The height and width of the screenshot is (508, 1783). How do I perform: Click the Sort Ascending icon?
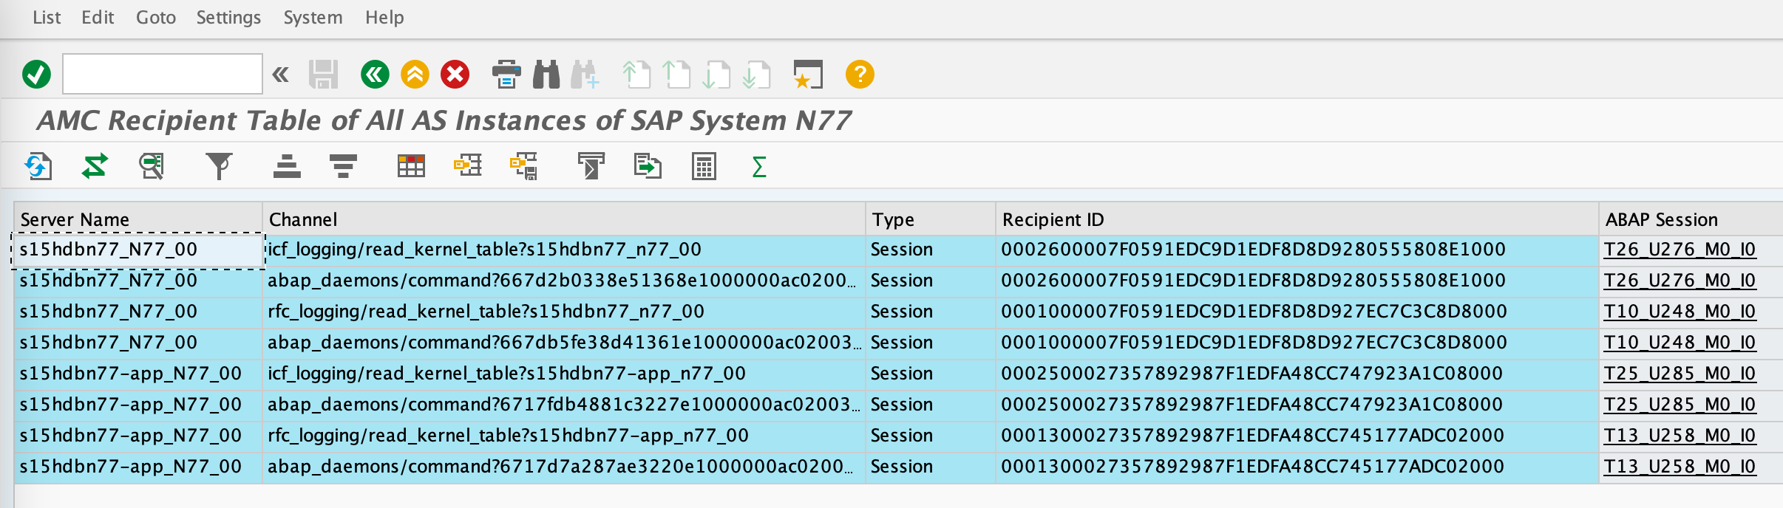(287, 166)
